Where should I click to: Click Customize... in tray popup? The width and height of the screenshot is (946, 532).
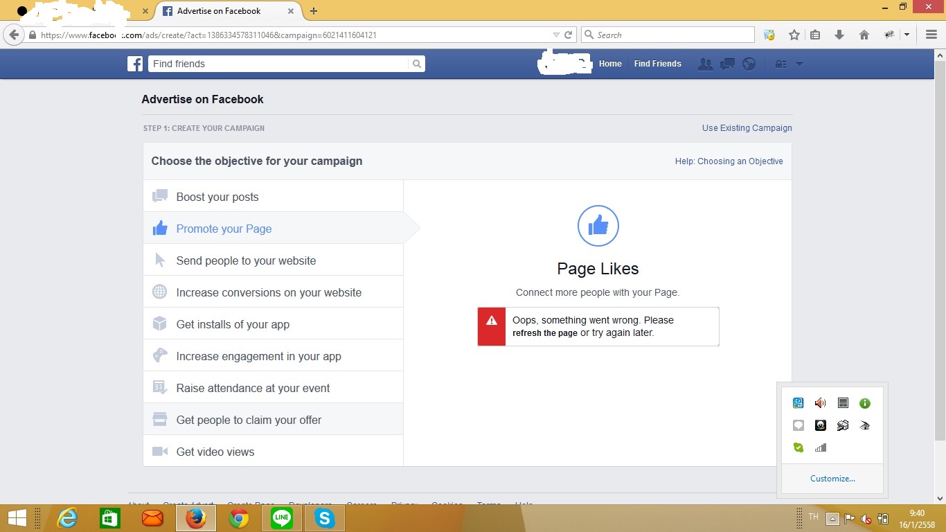(x=832, y=479)
